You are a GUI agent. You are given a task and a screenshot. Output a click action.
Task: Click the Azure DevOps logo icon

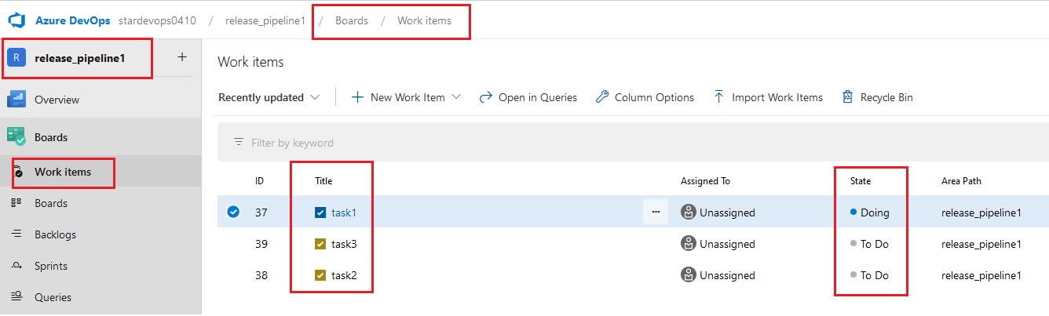point(17,20)
